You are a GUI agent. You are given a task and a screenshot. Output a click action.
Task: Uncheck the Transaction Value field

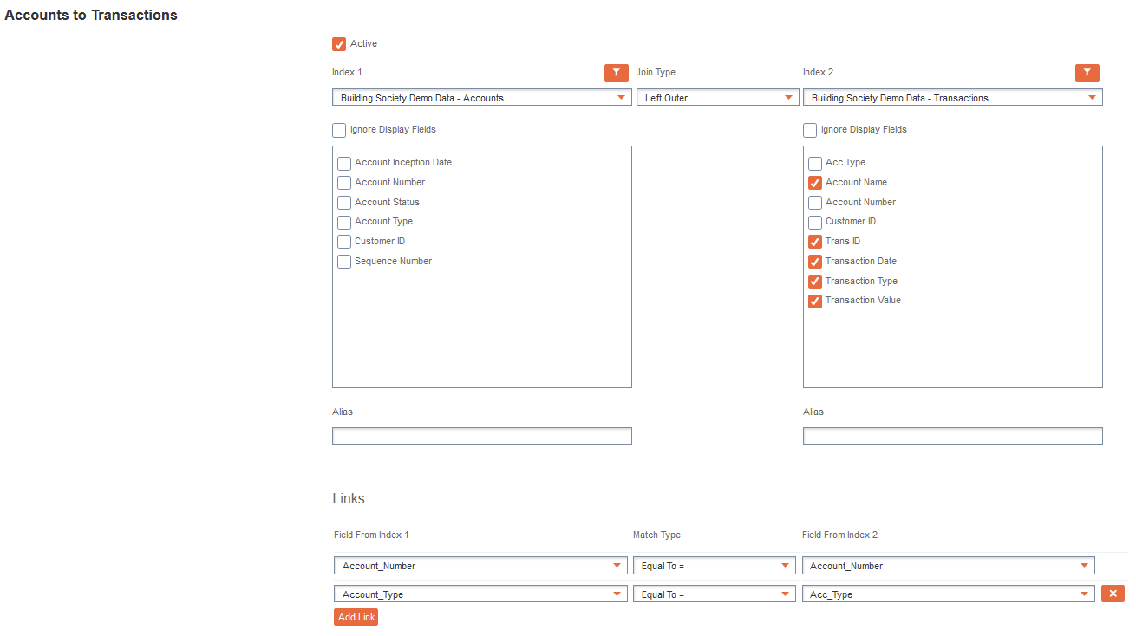click(x=815, y=301)
